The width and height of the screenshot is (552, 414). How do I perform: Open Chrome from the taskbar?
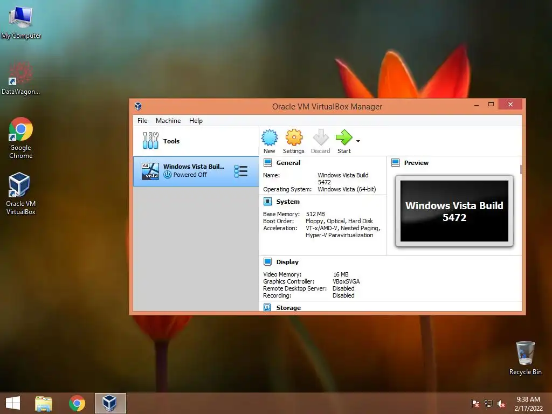[77, 403]
